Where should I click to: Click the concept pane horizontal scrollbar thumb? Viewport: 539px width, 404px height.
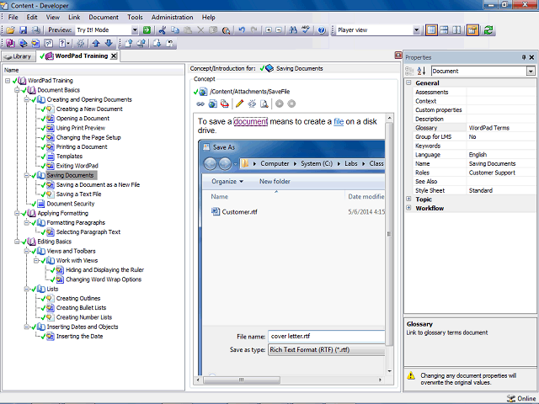242,380
